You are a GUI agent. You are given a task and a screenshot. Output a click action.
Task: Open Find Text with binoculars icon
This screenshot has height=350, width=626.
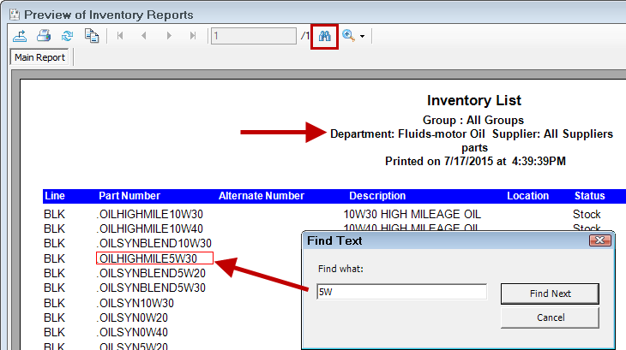coord(325,36)
